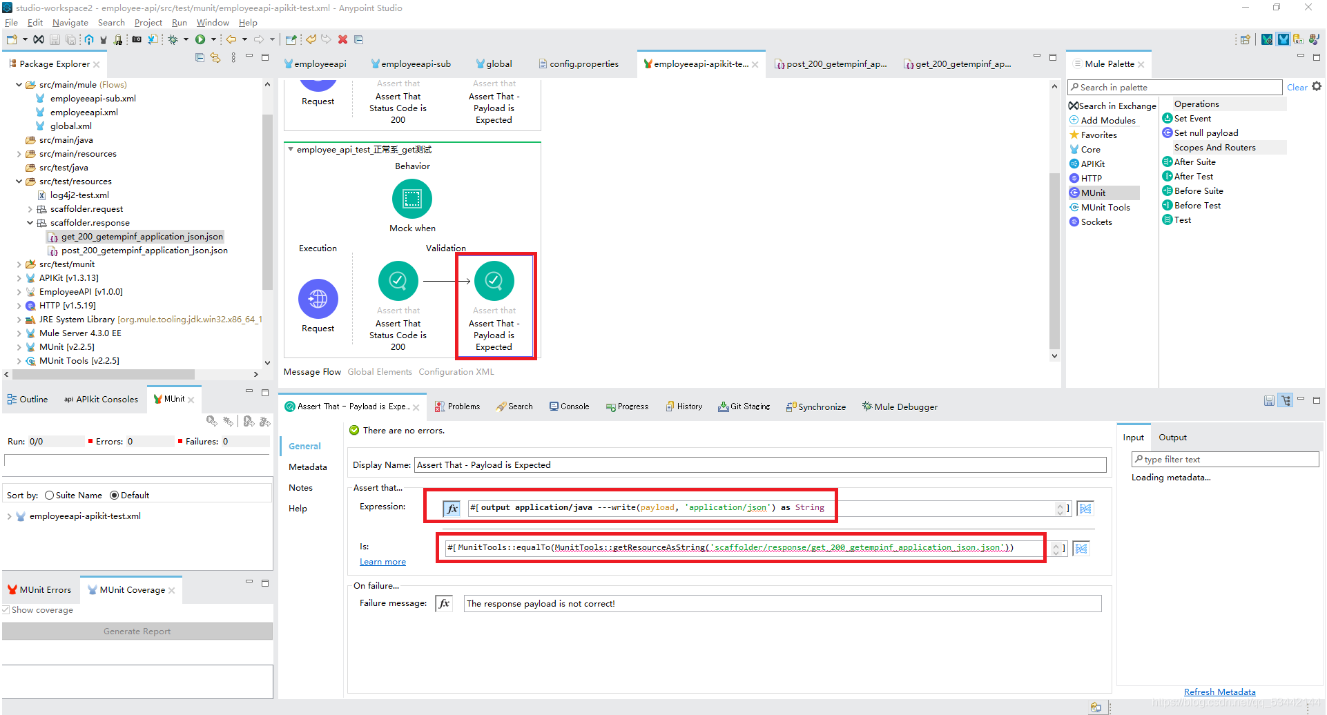Collapse the scaffolder.response package
Viewport: 1327px width, 715px height.
pyautogui.click(x=30, y=223)
